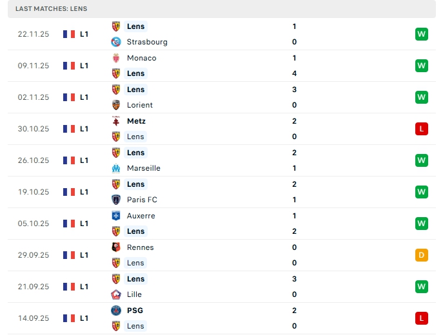The image size is (443, 335).
Task: Click the Auxerre club crest icon
Action: [x=116, y=216]
